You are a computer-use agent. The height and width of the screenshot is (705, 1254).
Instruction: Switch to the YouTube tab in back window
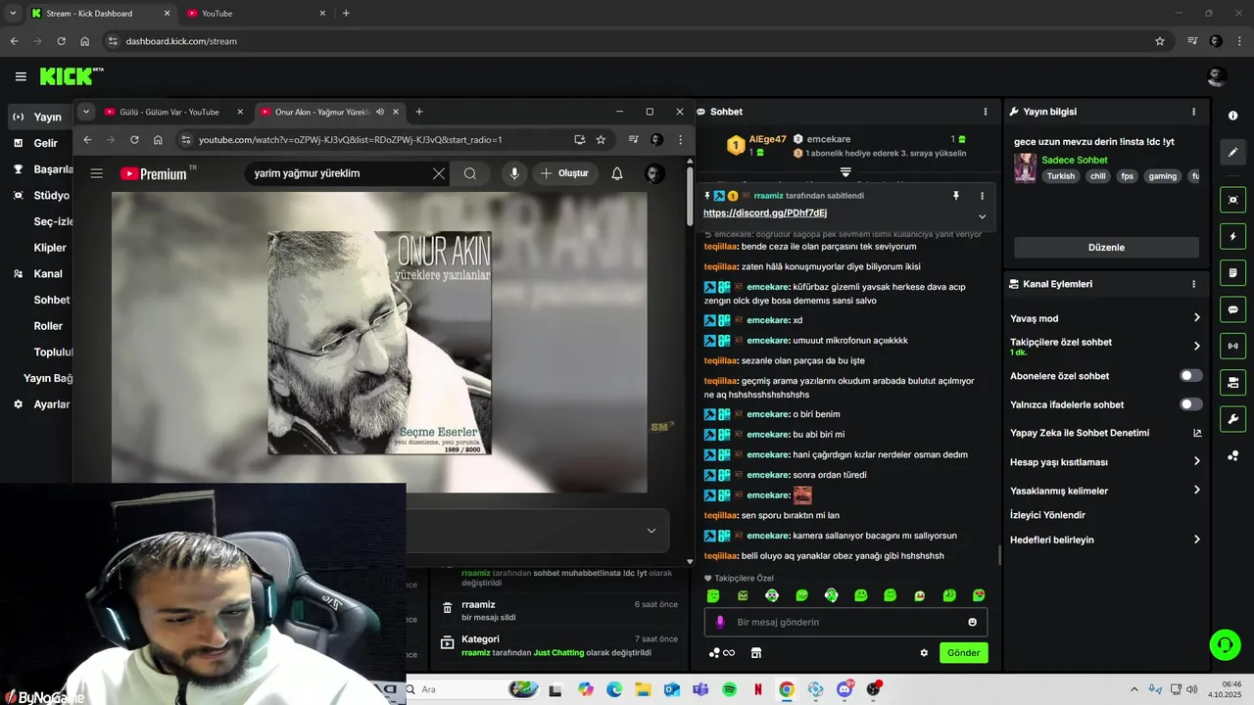[x=257, y=14]
